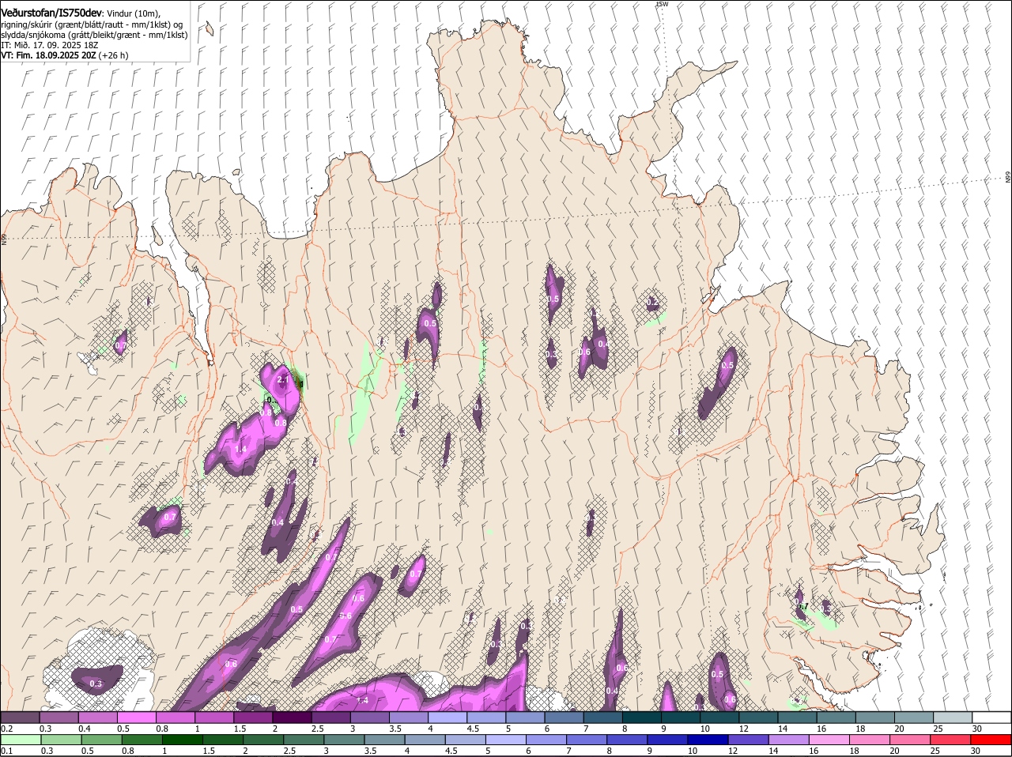Select the dark purple 2 swatch in upper legend row
Screen dimensions: 1012x757
pyautogui.click(x=292, y=717)
